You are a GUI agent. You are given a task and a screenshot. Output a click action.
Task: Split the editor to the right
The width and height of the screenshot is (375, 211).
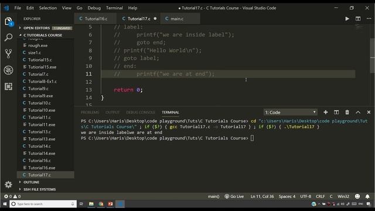click(x=358, y=19)
